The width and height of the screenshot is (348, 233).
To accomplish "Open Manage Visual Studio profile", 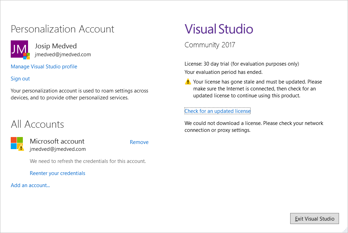I will [x=44, y=67].
